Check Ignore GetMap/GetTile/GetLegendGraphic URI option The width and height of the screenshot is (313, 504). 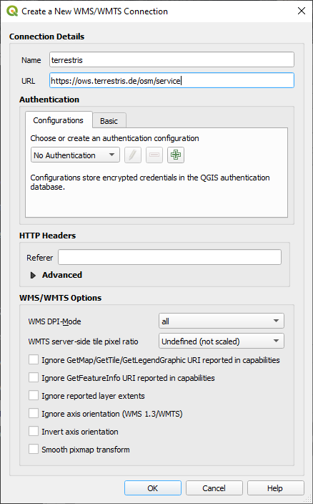[34, 360]
